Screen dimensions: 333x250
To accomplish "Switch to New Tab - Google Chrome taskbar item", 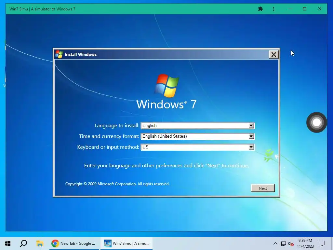I will 74,243.
